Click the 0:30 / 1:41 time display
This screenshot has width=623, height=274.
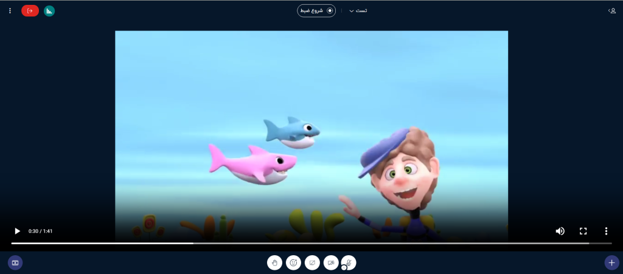pos(41,231)
